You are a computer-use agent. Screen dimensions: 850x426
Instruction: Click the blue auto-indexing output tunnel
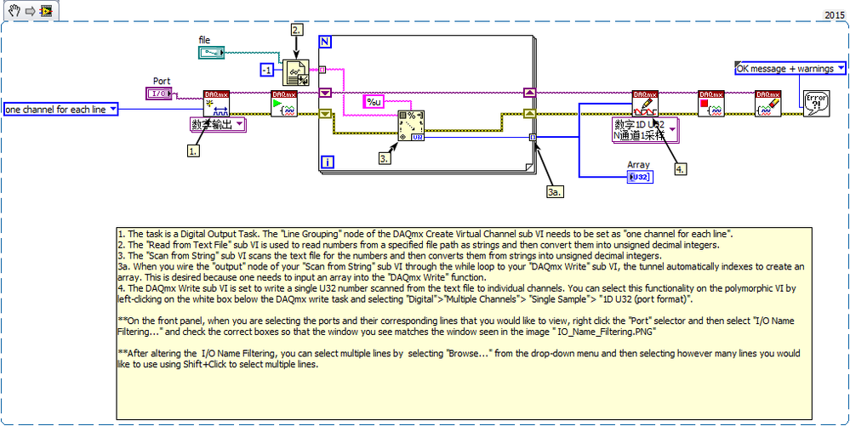(x=533, y=138)
